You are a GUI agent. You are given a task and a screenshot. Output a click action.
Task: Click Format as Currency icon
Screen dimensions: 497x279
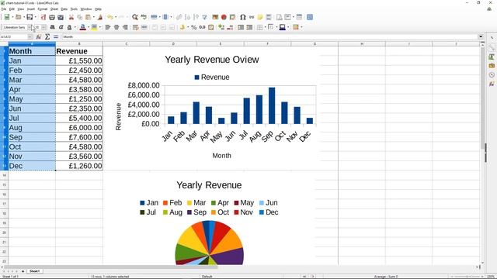182,27
